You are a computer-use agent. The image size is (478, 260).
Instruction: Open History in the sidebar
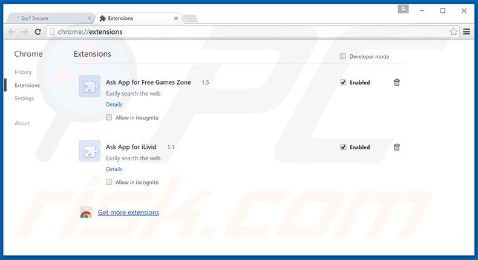point(23,72)
